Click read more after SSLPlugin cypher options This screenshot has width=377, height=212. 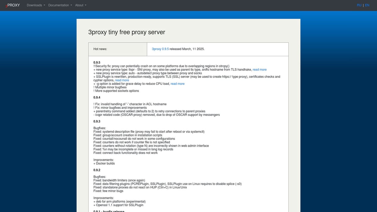click(122, 80)
